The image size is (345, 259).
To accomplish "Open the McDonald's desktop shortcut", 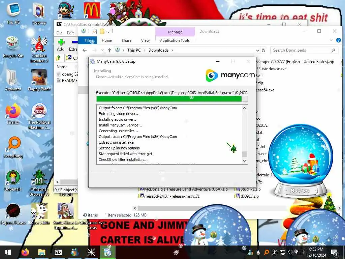I will point(92,10).
